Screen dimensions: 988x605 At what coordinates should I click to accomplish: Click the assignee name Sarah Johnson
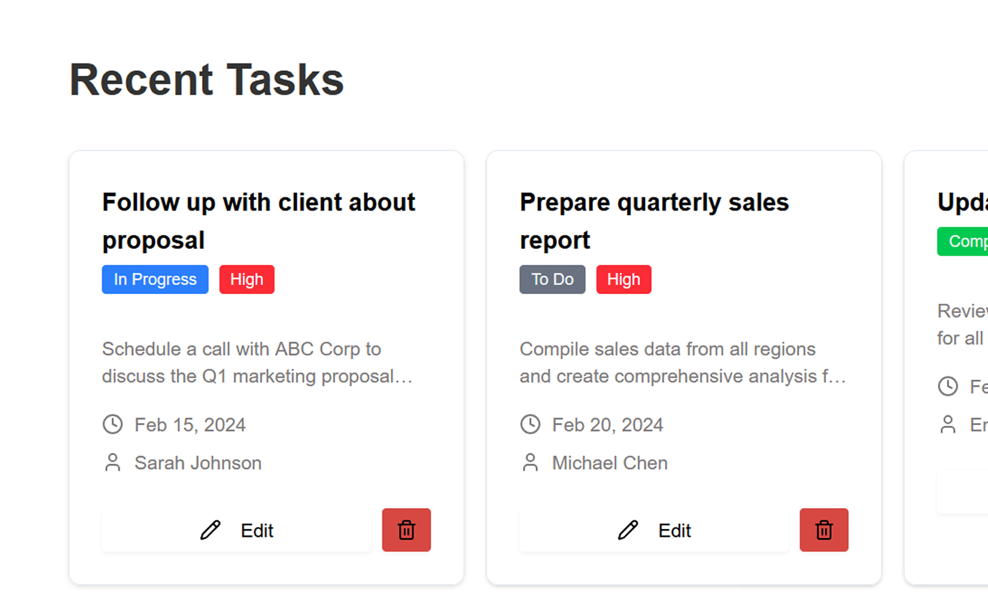click(x=198, y=462)
